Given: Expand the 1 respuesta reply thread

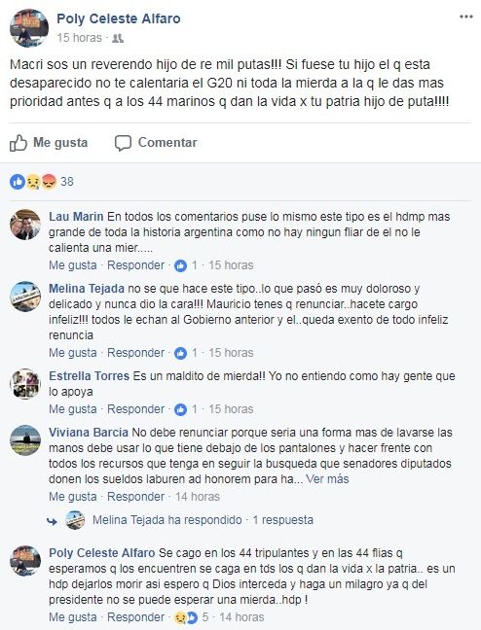Looking at the screenshot, I should [x=282, y=520].
